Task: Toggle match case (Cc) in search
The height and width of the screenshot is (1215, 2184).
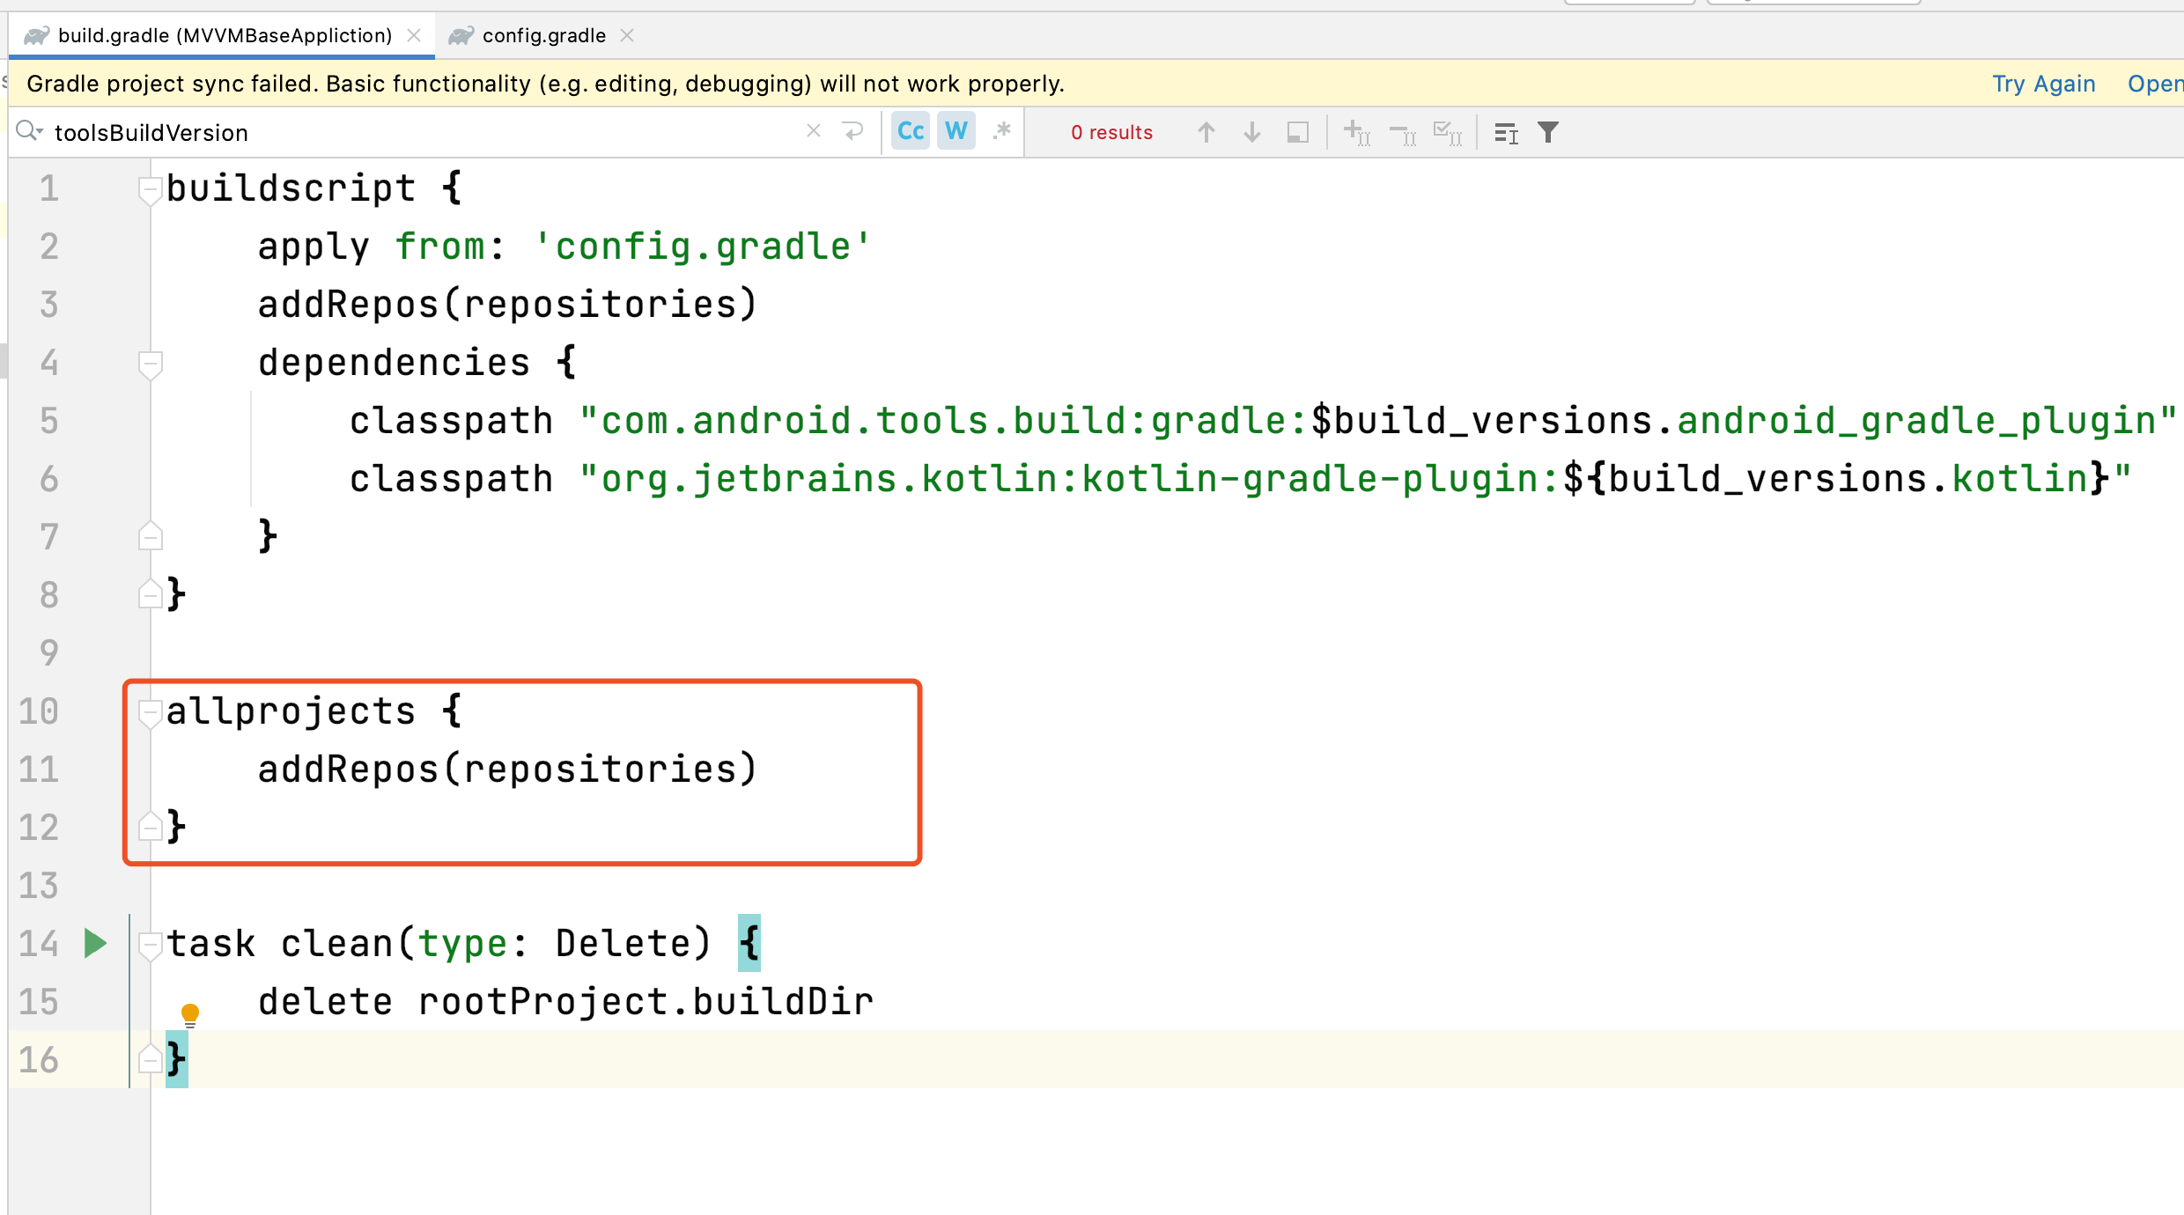Action: point(910,130)
